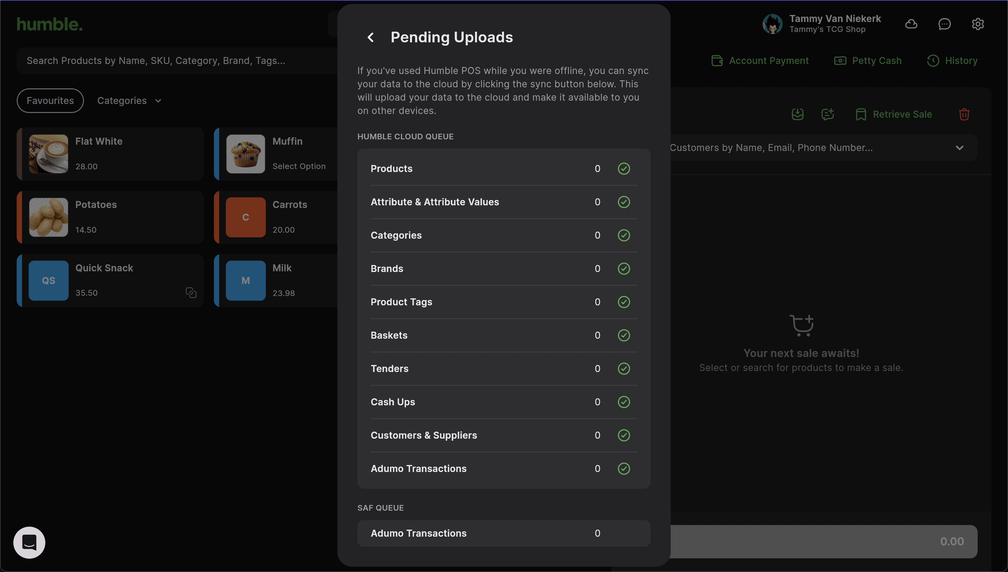Expand the customer search dropdown chevron
This screenshot has height=572, width=1008.
coord(959,148)
